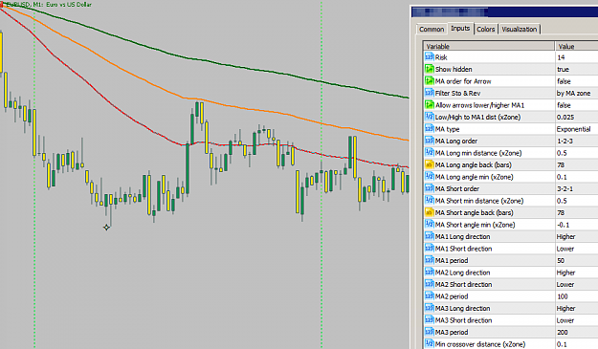The height and width of the screenshot is (349, 598).
Task: Switch to the Common tab
Action: pos(432,29)
